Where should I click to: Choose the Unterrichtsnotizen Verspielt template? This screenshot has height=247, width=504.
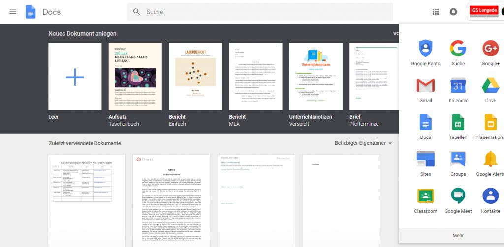pyautogui.click(x=315, y=76)
